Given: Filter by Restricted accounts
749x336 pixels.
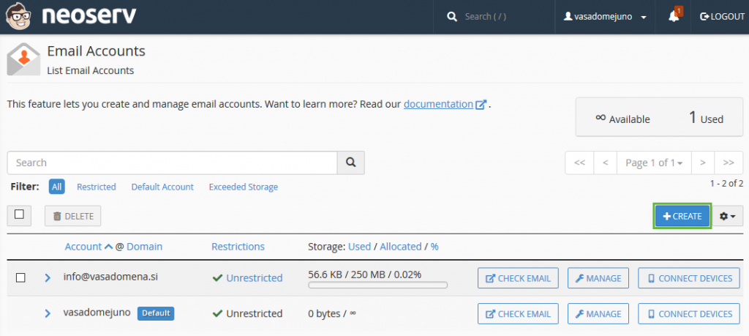Looking at the screenshot, I should click(97, 187).
